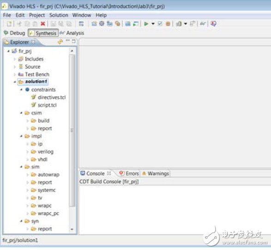The height and width of the screenshot is (250, 271).
Task: Click the Explorer scrollbar down arrow
Action: (x=72, y=229)
